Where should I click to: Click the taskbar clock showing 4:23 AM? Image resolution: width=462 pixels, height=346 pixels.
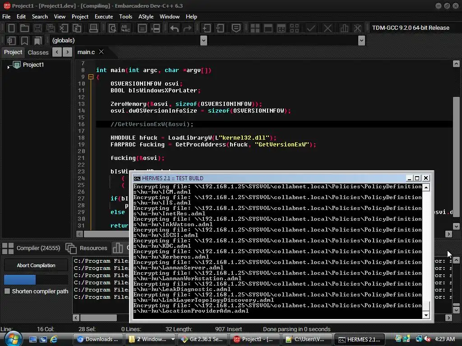pyautogui.click(x=445, y=339)
